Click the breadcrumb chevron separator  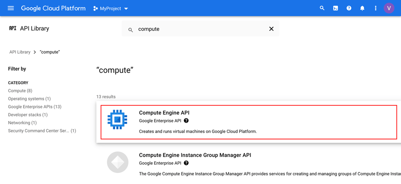pyautogui.click(x=35, y=52)
